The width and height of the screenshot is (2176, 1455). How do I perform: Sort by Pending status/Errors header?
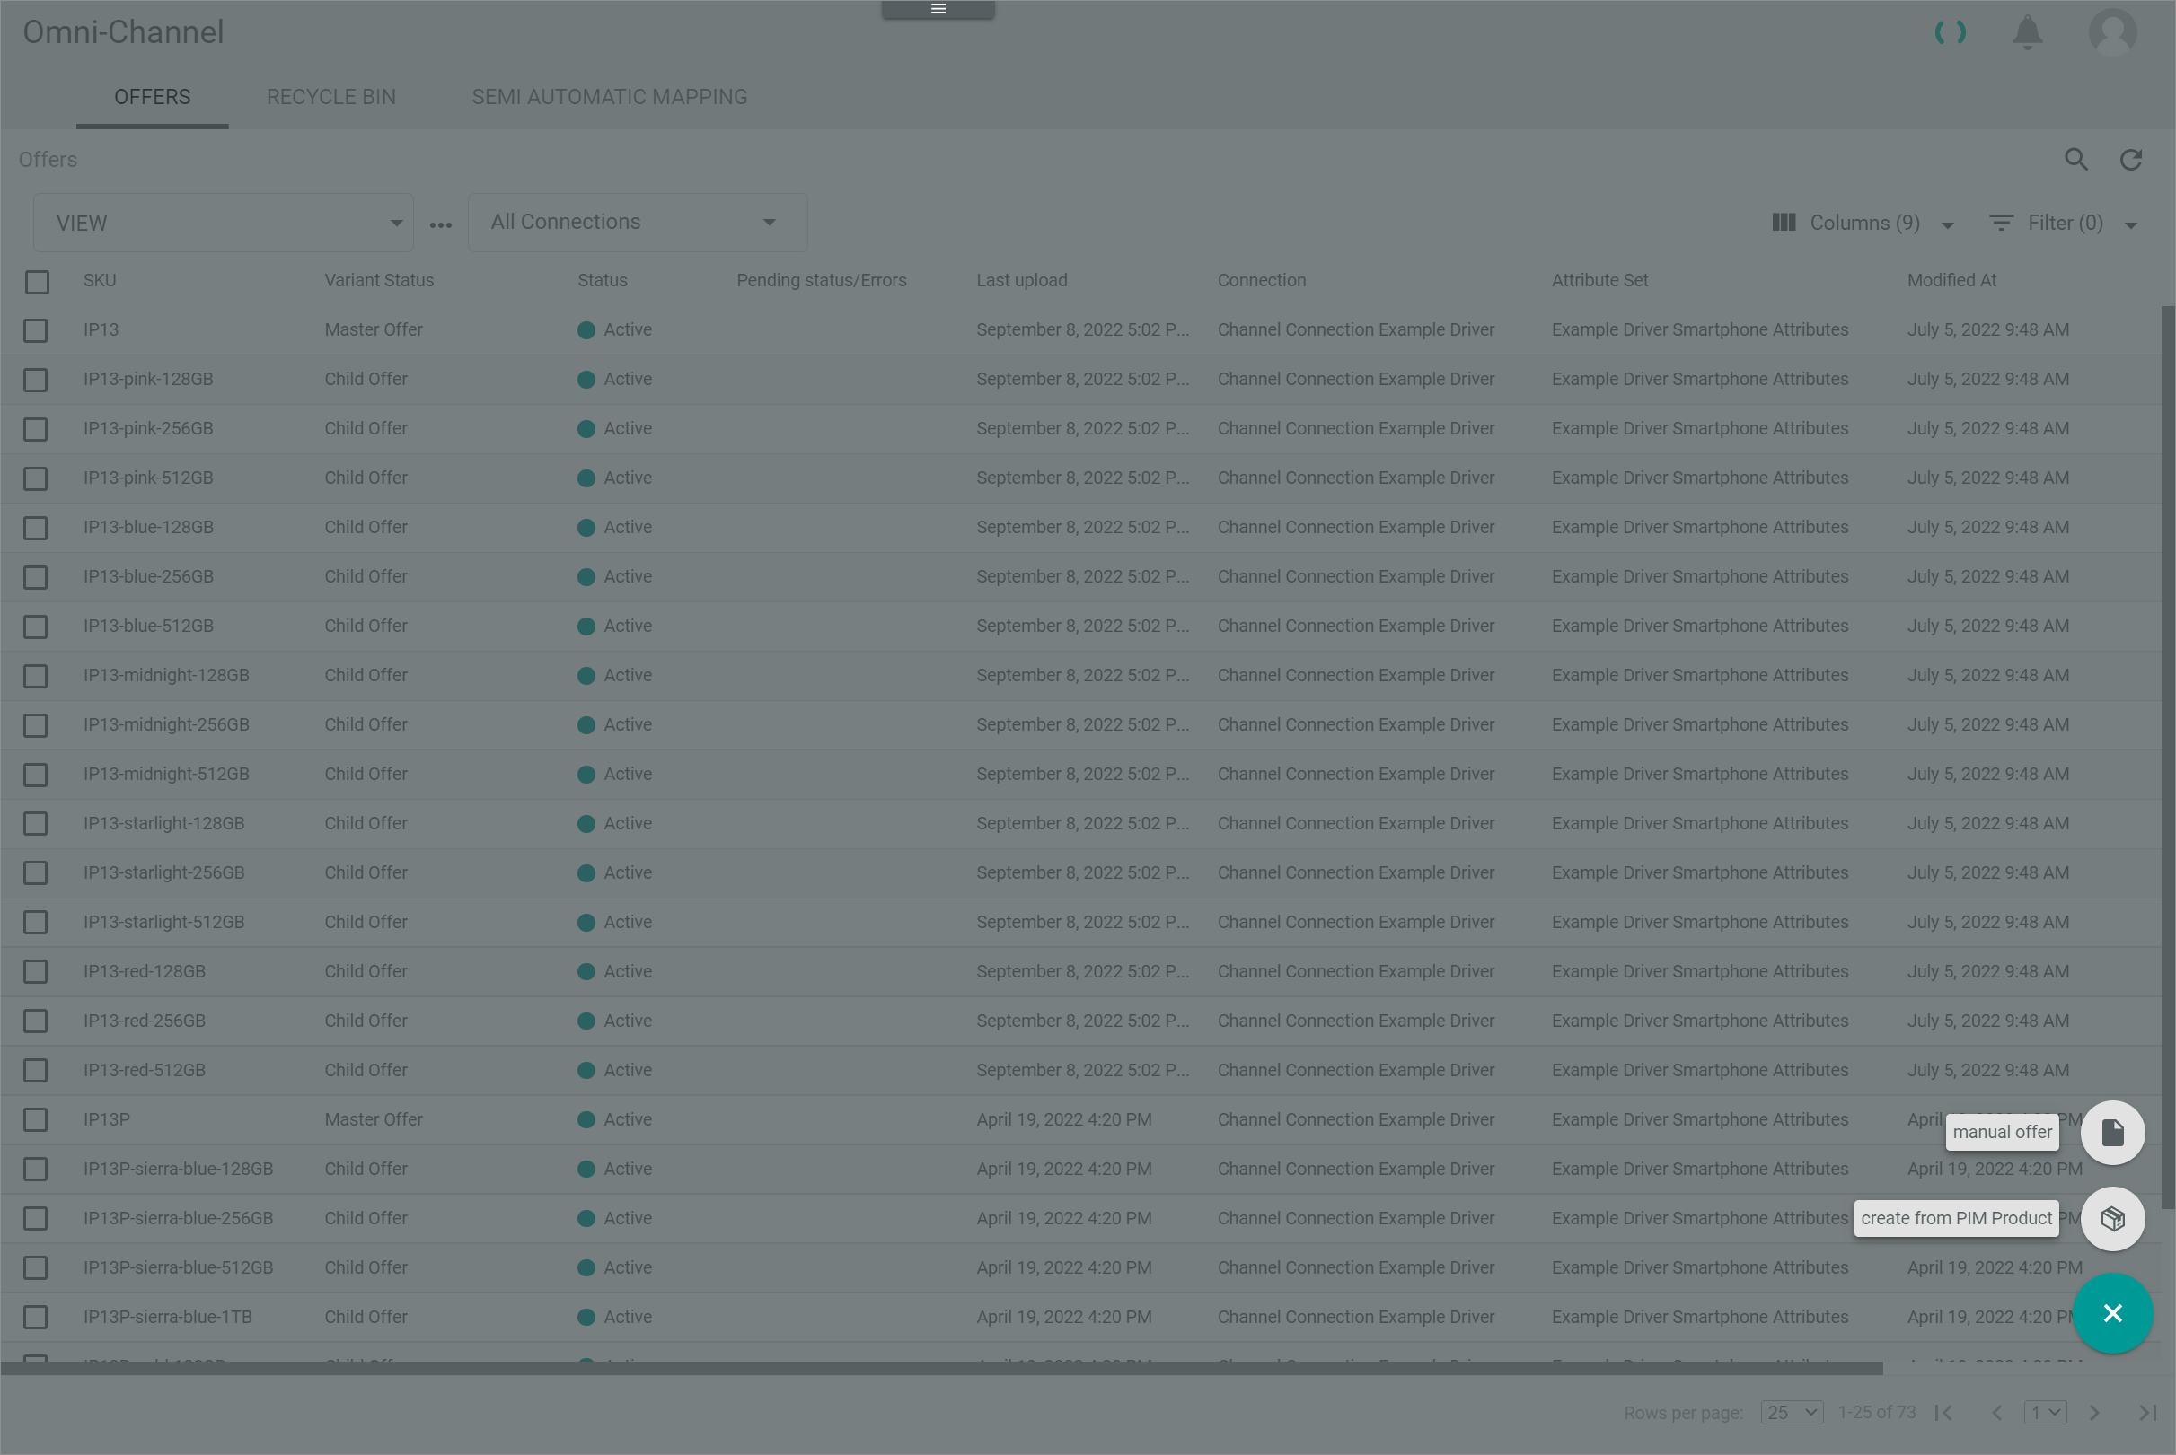(822, 280)
